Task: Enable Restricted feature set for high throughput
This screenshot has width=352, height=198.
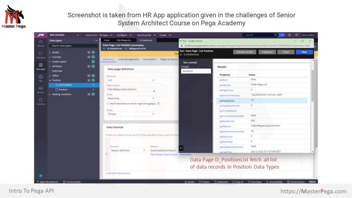Action: tap(107, 104)
